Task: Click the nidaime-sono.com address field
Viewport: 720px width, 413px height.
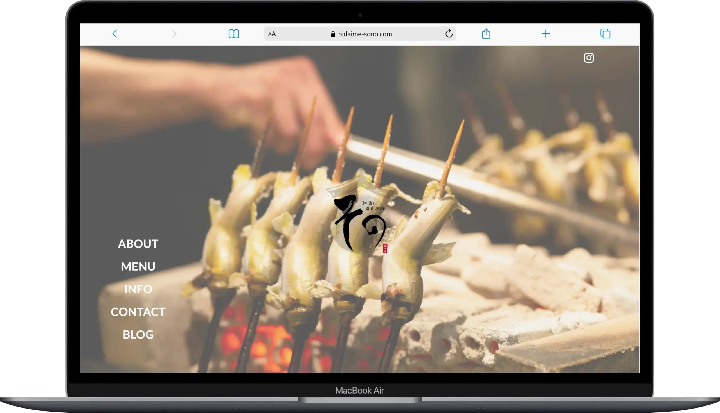Action: tap(365, 34)
